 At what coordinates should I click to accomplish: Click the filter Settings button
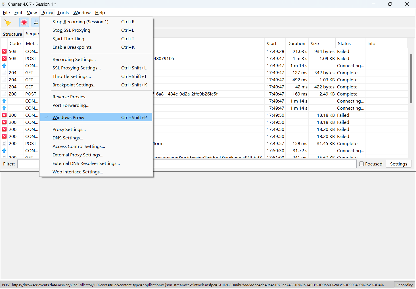pyautogui.click(x=398, y=164)
